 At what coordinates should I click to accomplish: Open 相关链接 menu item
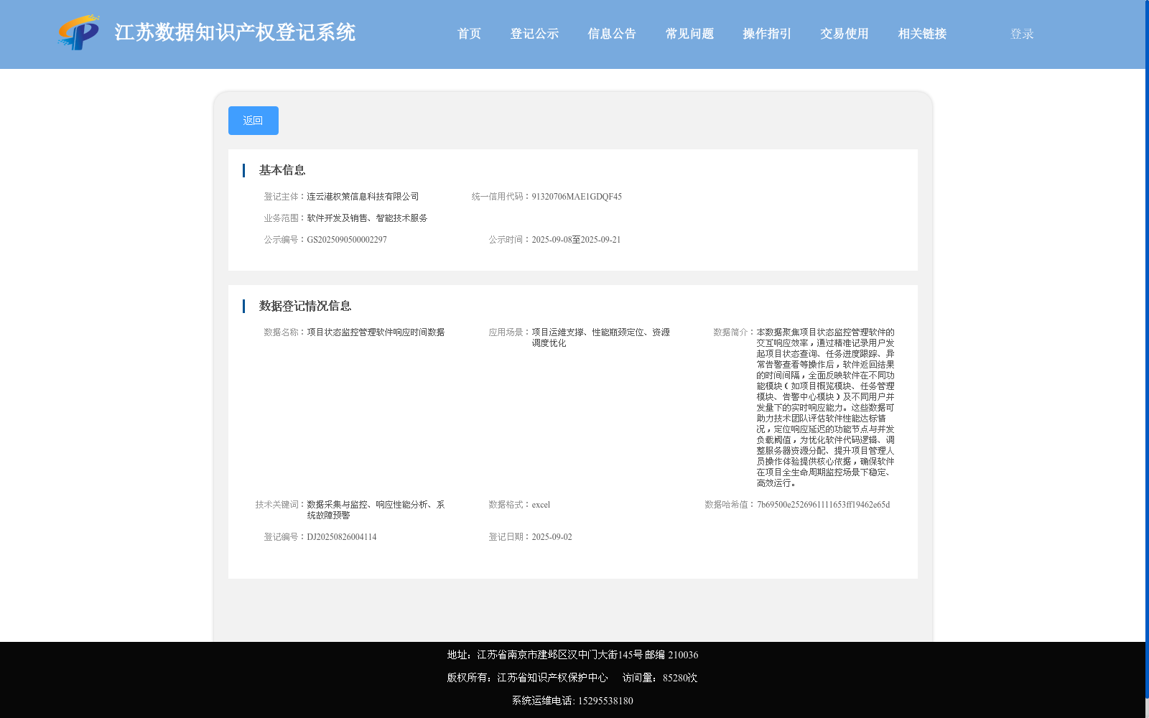tap(922, 34)
